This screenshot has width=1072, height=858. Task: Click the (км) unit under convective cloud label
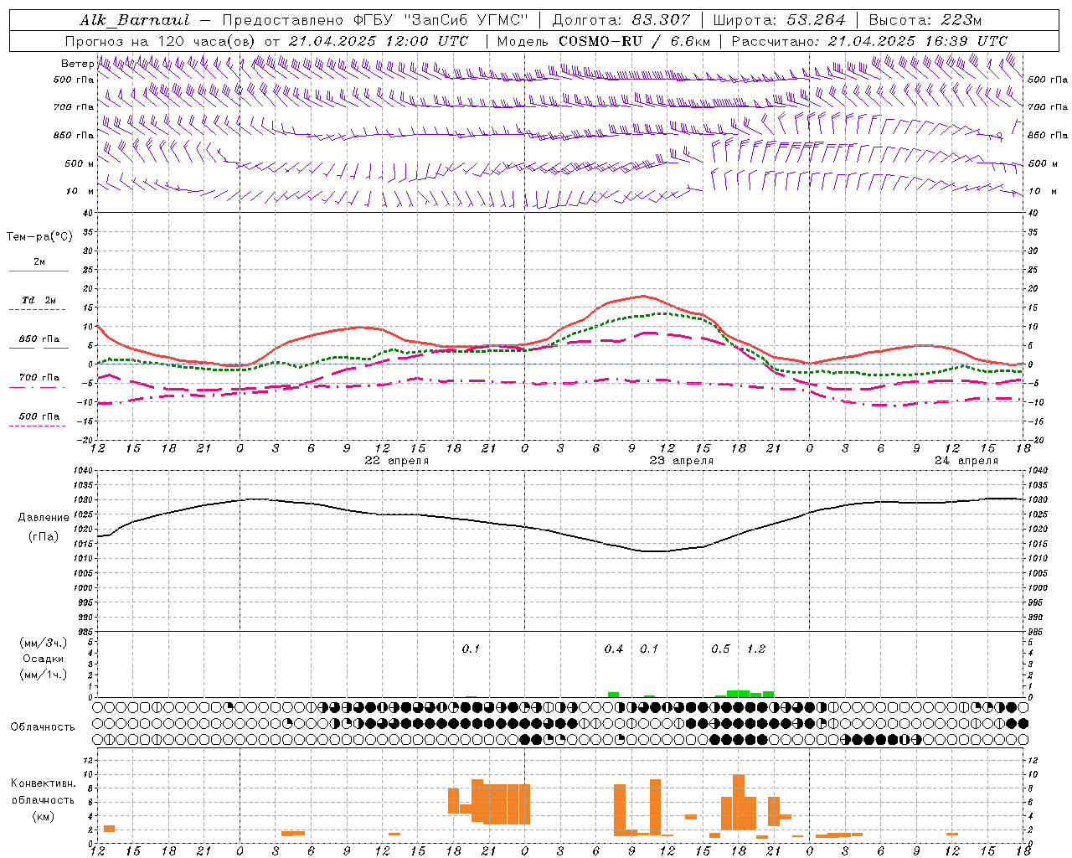tap(43, 816)
